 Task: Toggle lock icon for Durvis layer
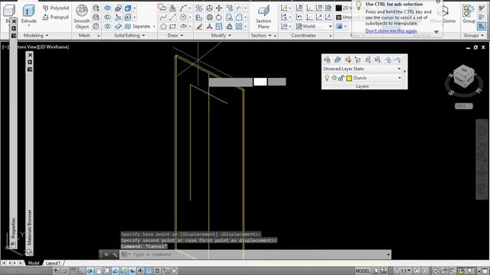click(341, 78)
